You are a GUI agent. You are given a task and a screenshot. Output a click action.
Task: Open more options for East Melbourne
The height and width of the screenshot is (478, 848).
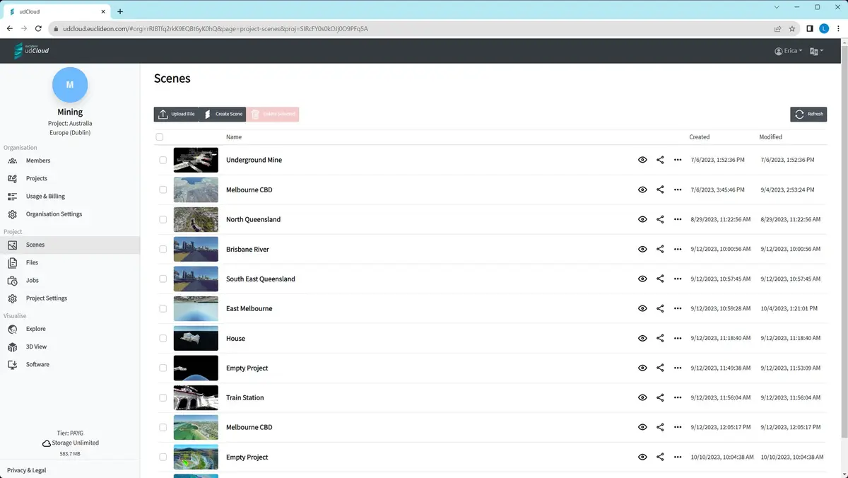[678, 308]
